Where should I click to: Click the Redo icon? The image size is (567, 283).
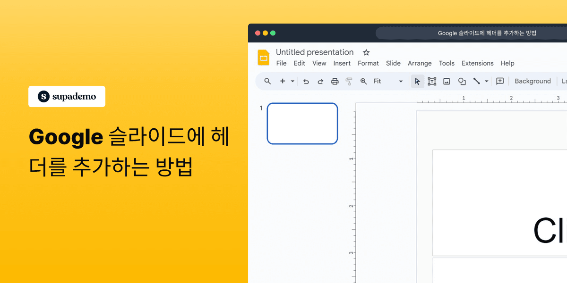coord(320,81)
